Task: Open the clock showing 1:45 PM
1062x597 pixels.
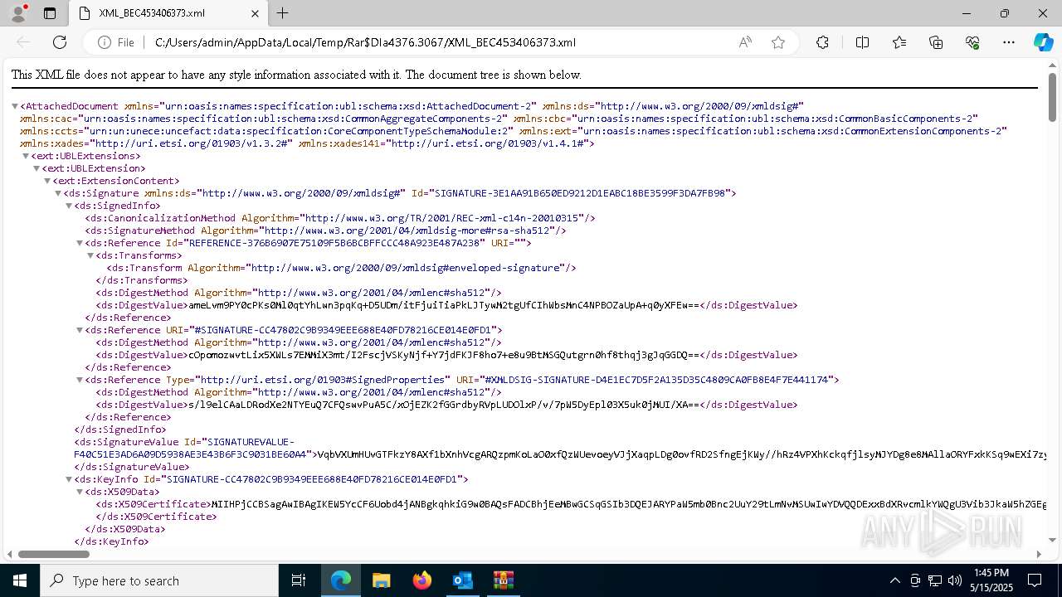Action: pyautogui.click(x=991, y=580)
